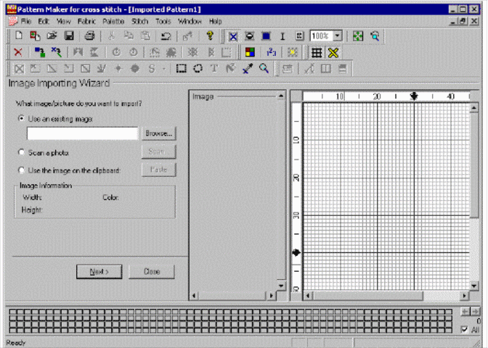Image resolution: width=488 pixels, height=348 pixels.
Task: Click the text cursor I icon
Action: click(x=282, y=36)
